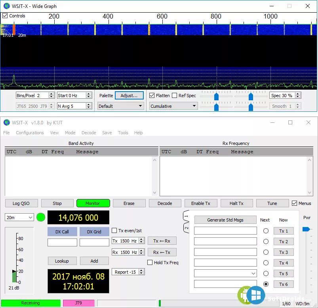Click the Log QSO button
This screenshot has height=308, width=318.
pyautogui.click(x=21, y=203)
